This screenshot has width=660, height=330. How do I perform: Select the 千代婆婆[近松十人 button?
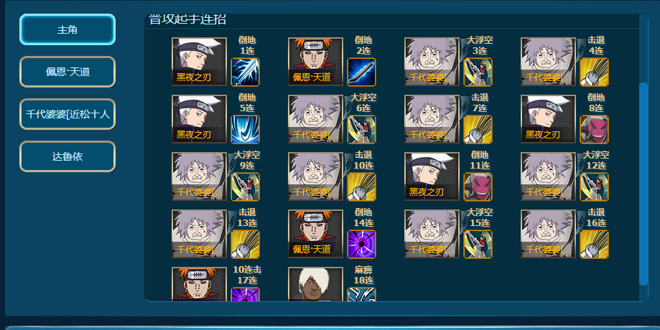pyautogui.click(x=68, y=114)
